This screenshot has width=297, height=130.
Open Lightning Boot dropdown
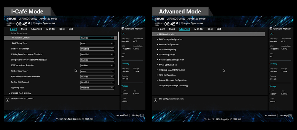(97, 88)
